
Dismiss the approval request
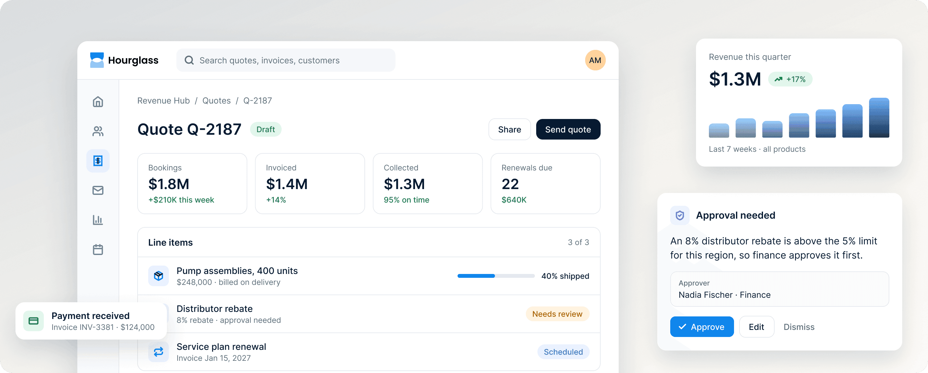click(x=799, y=327)
